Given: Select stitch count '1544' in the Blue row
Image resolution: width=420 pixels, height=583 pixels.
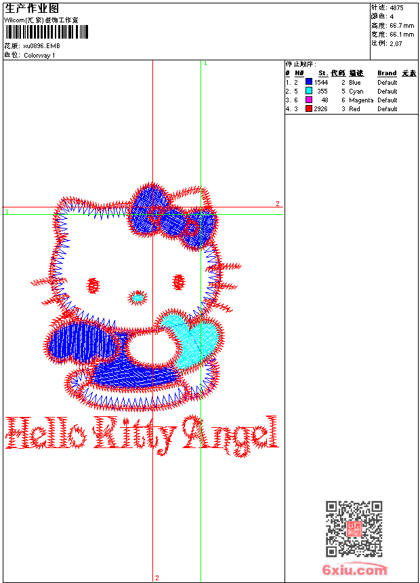Looking at the screenshot, I should [321, 82].
